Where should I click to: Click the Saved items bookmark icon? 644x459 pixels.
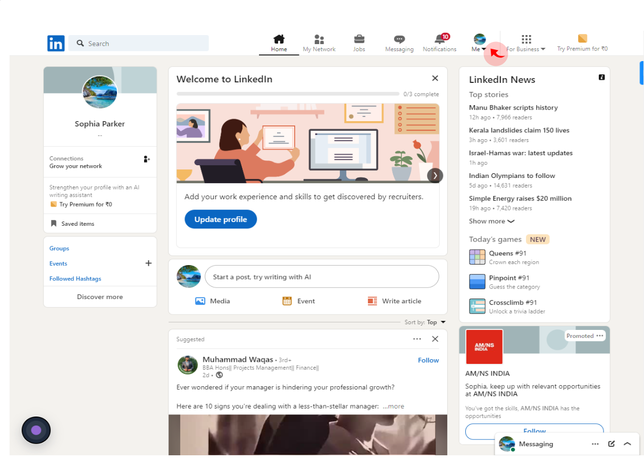point(53,224)
